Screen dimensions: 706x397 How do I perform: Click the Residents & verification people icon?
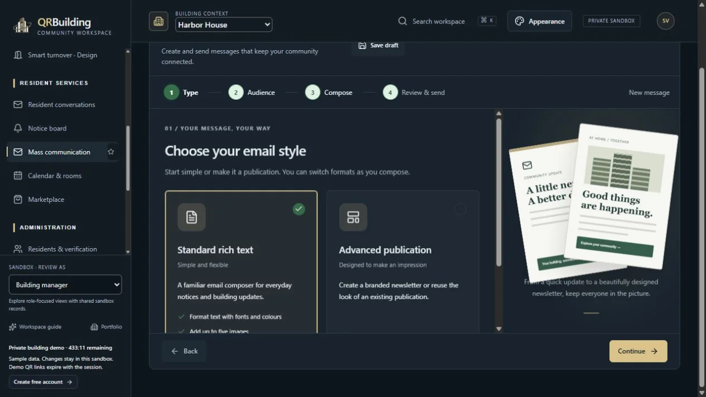18,249
